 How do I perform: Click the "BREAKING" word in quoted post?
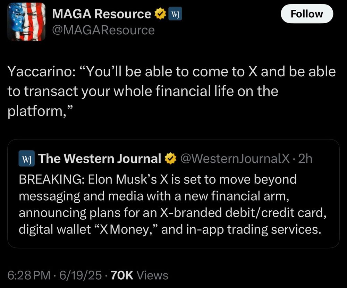51,179
